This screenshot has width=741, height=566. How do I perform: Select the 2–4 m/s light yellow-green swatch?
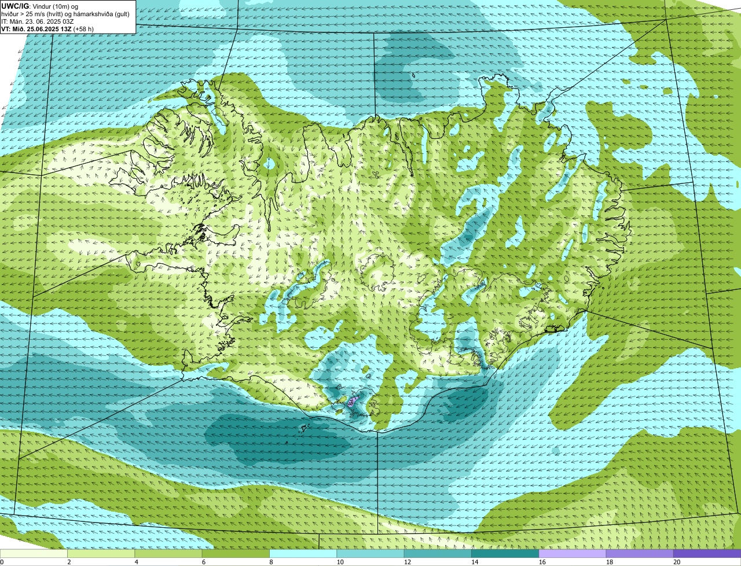pos(101,553)
